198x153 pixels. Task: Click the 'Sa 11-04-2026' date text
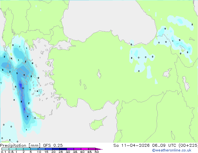tap(131, 146)
